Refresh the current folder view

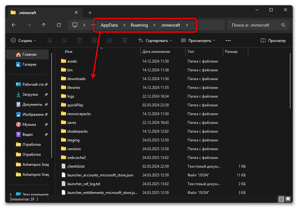tap(59, 25)
